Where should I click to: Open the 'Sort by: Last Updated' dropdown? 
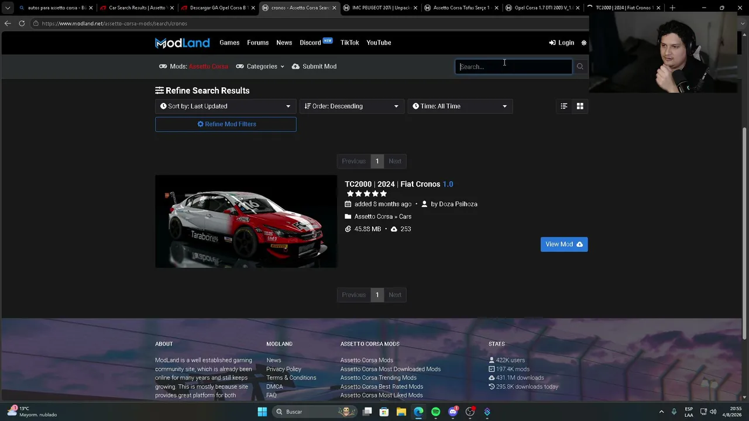coord(225,106)
